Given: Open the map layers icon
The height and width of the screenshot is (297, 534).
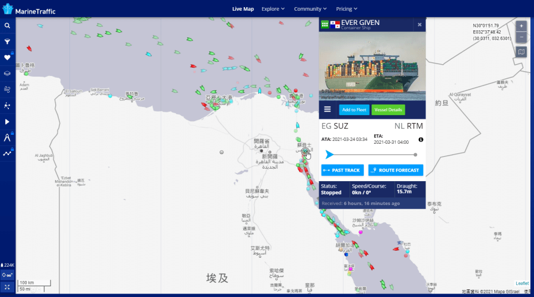Looking at the screenshot, I should tap(7, 73).
